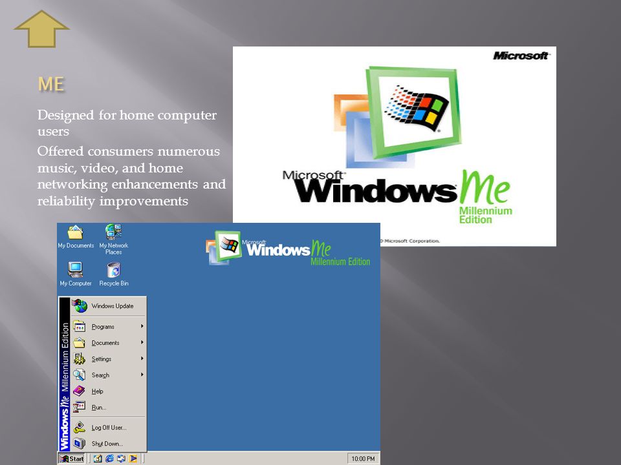This screenshot has height=465, width=621.
Task: Open the My Network Places desktop icon
Action: point(114,239)
